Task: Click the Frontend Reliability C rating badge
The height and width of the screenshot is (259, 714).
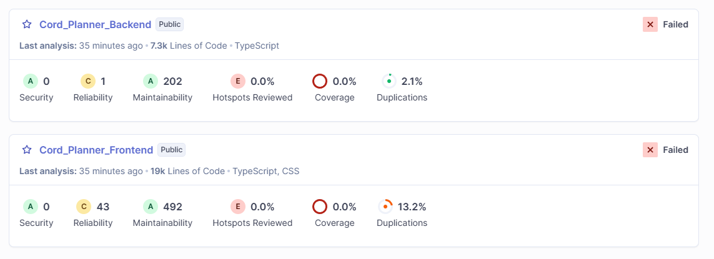Action: click(84, 207)
